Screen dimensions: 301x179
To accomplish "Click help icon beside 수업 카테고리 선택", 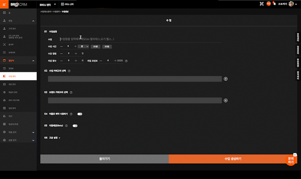I will click(x=69, y=71).
